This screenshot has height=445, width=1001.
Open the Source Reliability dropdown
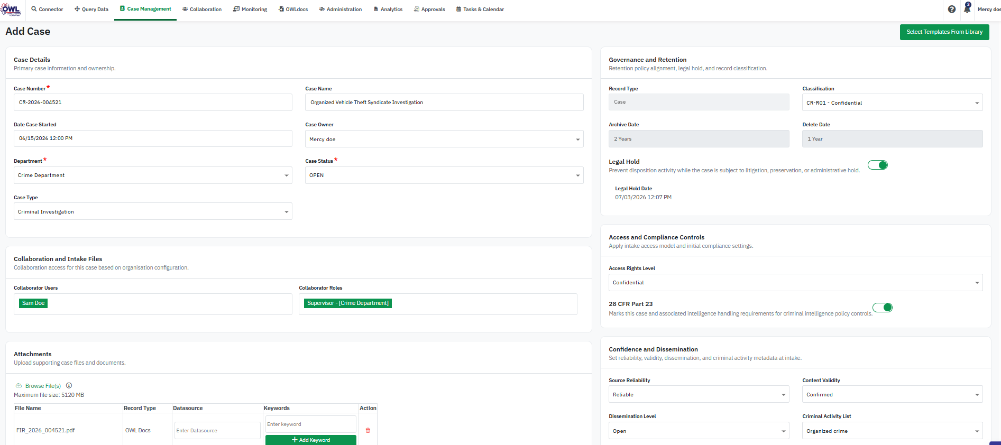[x=699, y=394]
